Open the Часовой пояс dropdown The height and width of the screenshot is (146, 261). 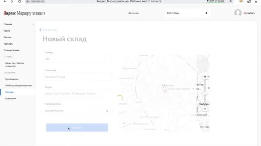(x=77, y=111)
